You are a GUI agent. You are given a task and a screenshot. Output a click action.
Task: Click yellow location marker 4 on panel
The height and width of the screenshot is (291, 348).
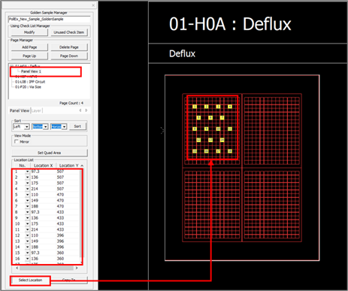coord(230,107)
